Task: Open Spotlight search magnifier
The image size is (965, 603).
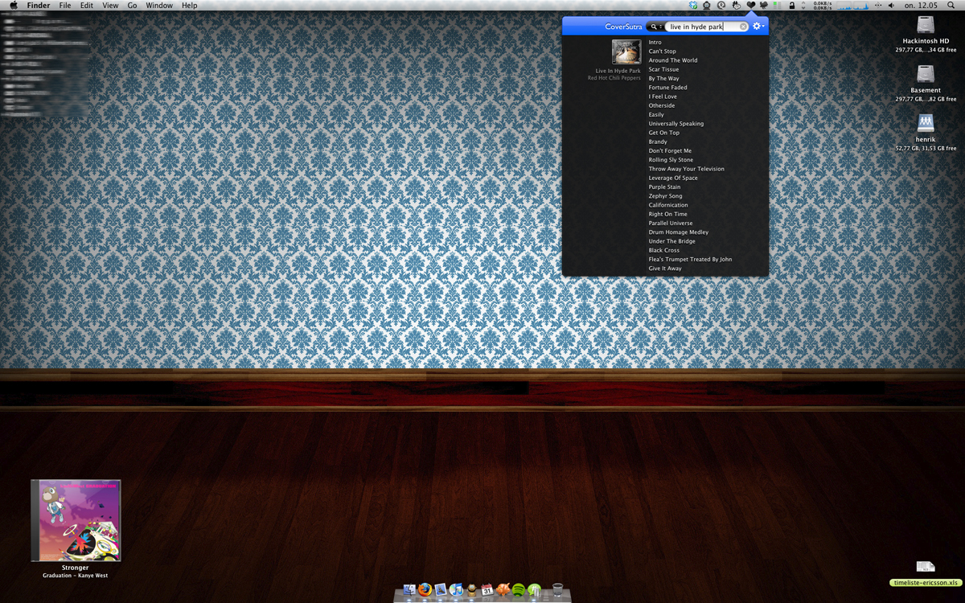Action: (x=951, y=5)
